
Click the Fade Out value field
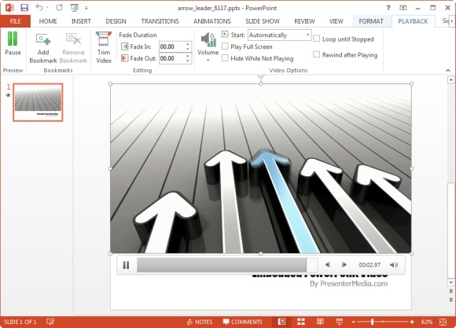pyautogui.click(x=171, y=58)
